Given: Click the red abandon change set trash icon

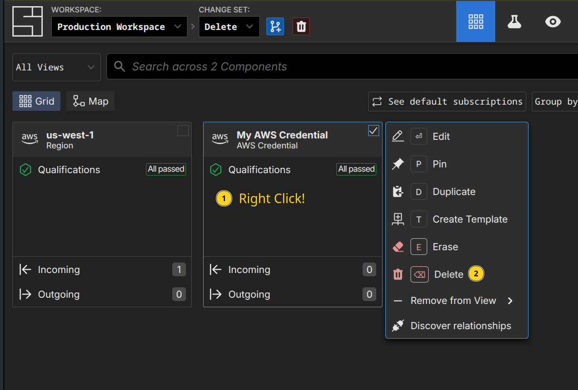Looking at the screenshot, I should tap(301, 26).
